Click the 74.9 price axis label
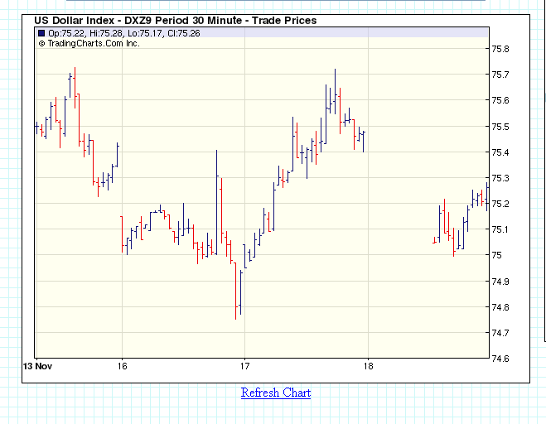This screenshot has height=424, width=546. [x=500, y=282]
